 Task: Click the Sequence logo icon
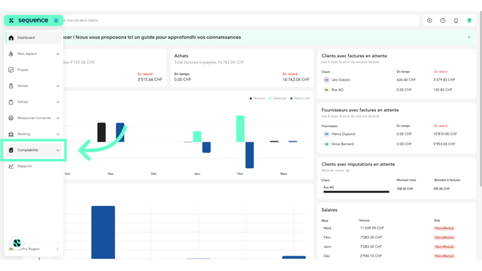click(11, 20)
